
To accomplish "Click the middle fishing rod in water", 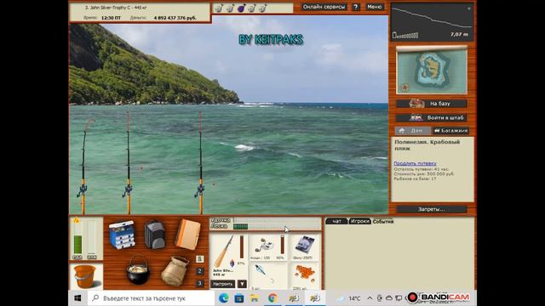I will [129, 163].
